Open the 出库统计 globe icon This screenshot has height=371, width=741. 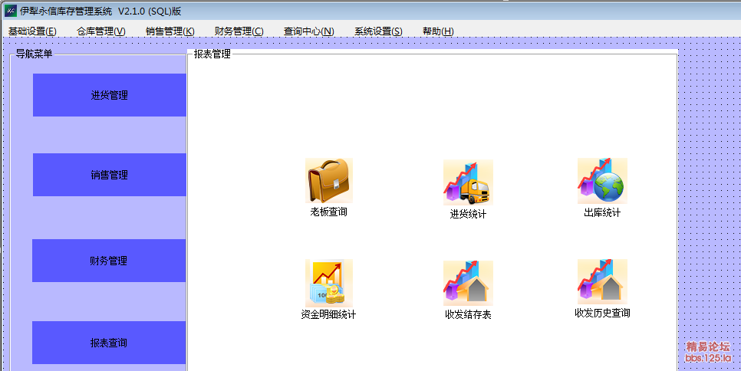[x=602, y=181]
